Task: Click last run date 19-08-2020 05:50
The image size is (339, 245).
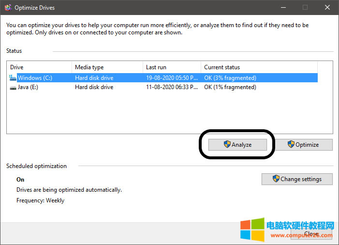Action: 172,78
